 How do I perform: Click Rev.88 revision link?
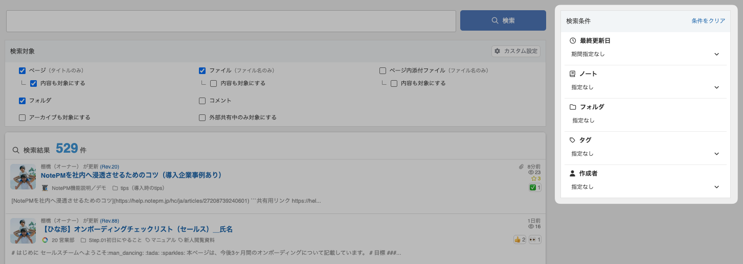click(109, 221)
